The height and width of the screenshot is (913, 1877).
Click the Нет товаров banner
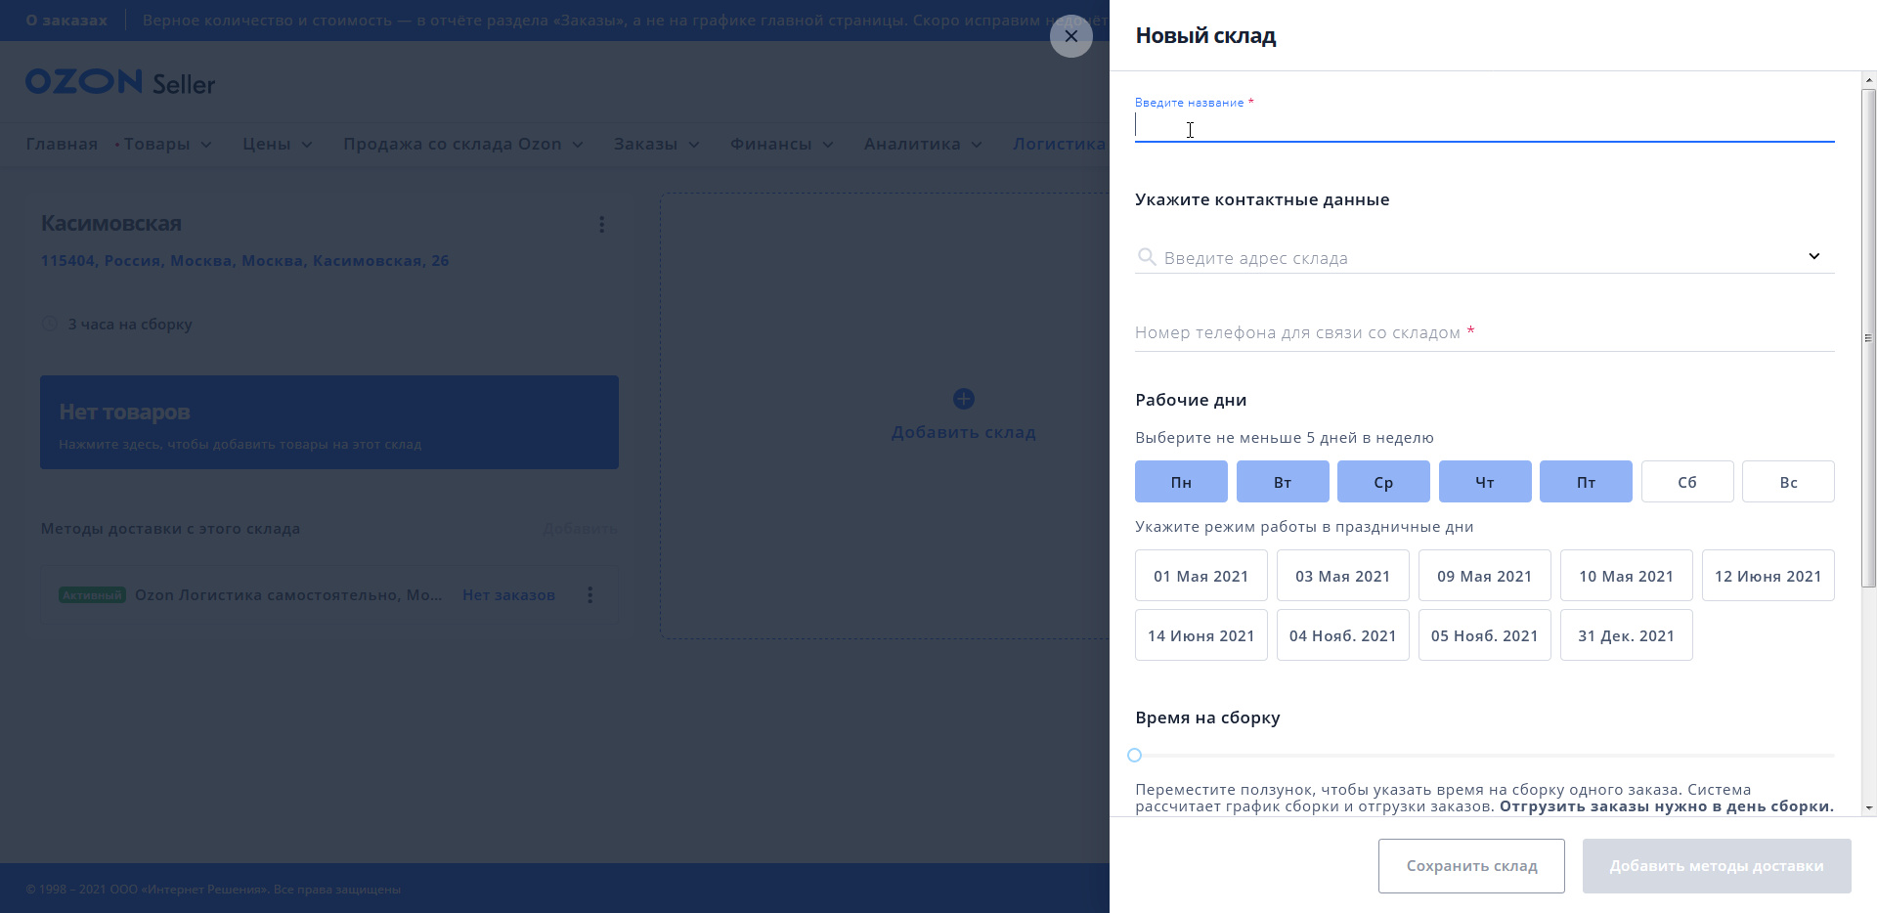click(x=329, y=422)
